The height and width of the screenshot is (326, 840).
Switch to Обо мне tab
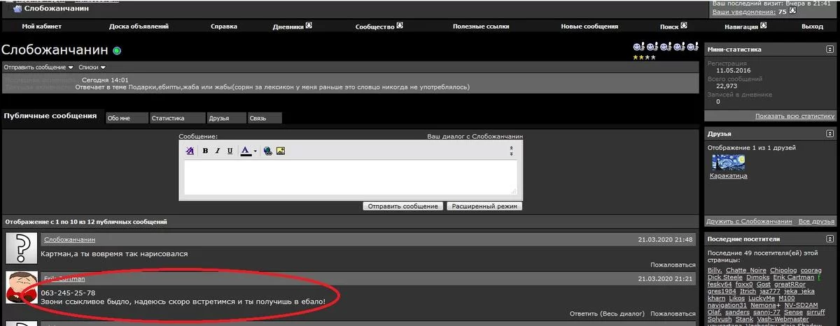pyautogui.click(x=127, y=119)
